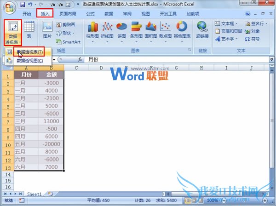276x206 pixels.
Task: Open Charts group dialog launcher
Action: point(190,50)
